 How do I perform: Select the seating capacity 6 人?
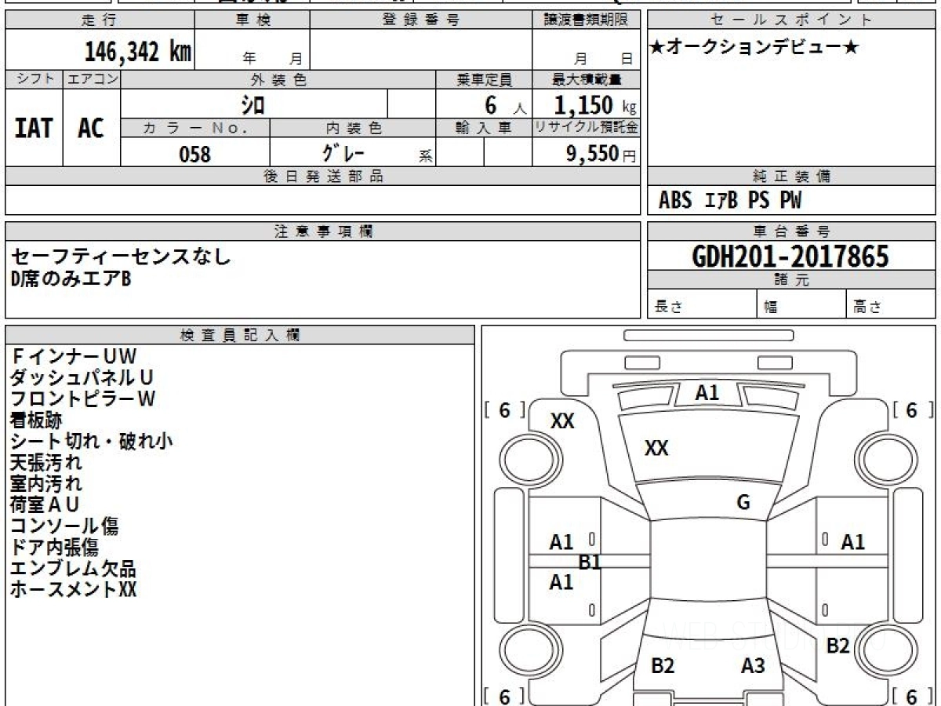click(505, 106)
